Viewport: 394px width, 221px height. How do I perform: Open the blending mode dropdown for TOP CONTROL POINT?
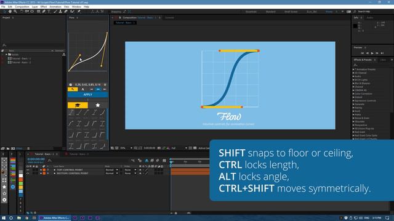[x=112, y=170]
